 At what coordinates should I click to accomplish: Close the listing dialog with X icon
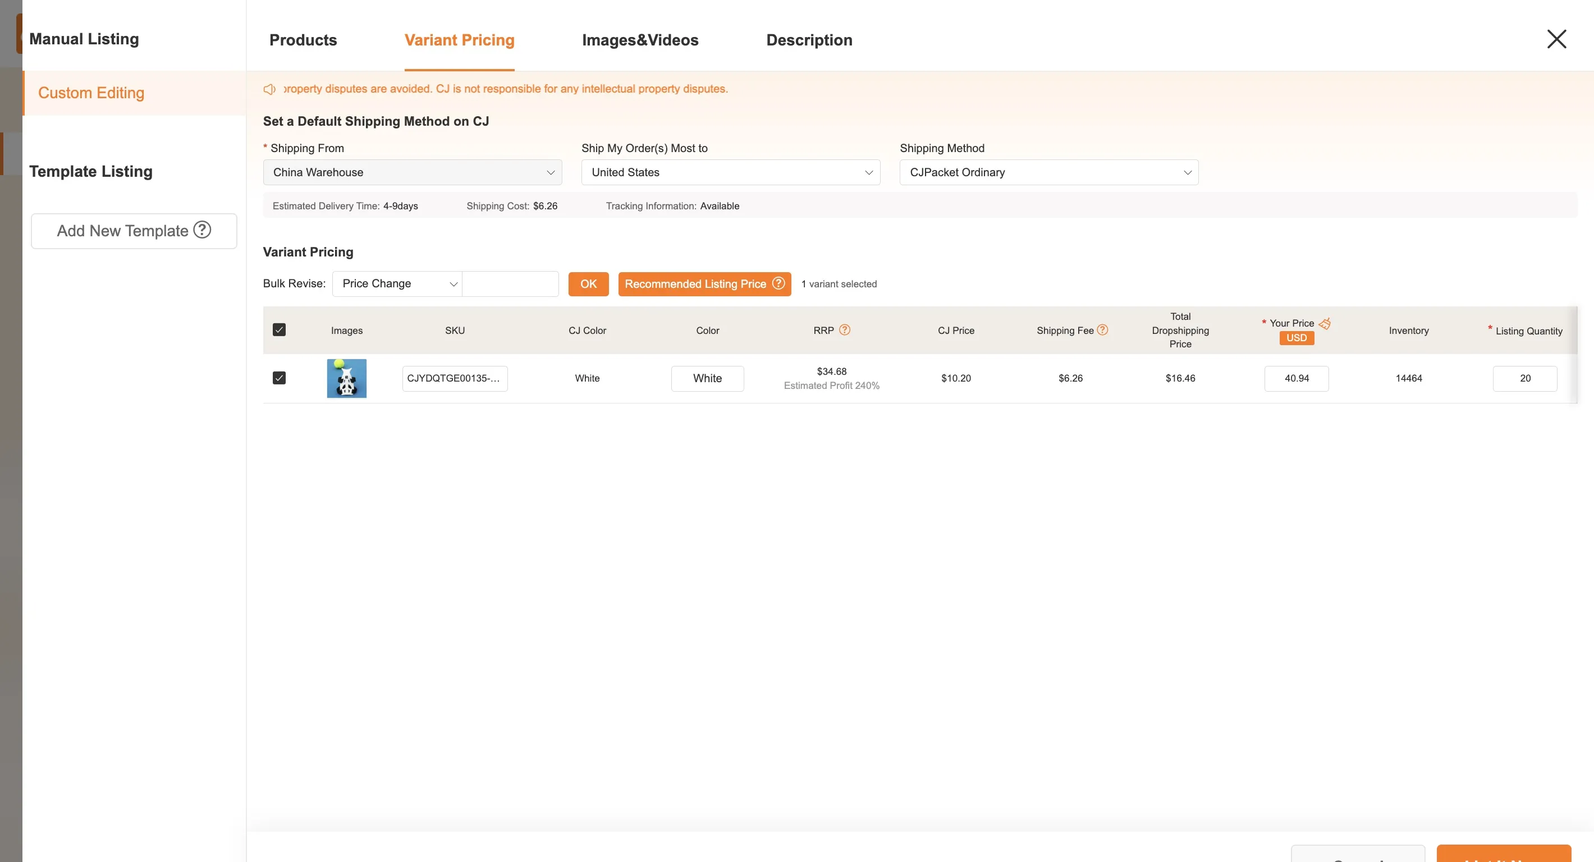(1556, 39)
